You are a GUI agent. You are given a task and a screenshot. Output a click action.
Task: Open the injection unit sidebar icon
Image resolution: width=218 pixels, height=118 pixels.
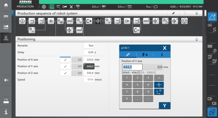tap(6, 27)
